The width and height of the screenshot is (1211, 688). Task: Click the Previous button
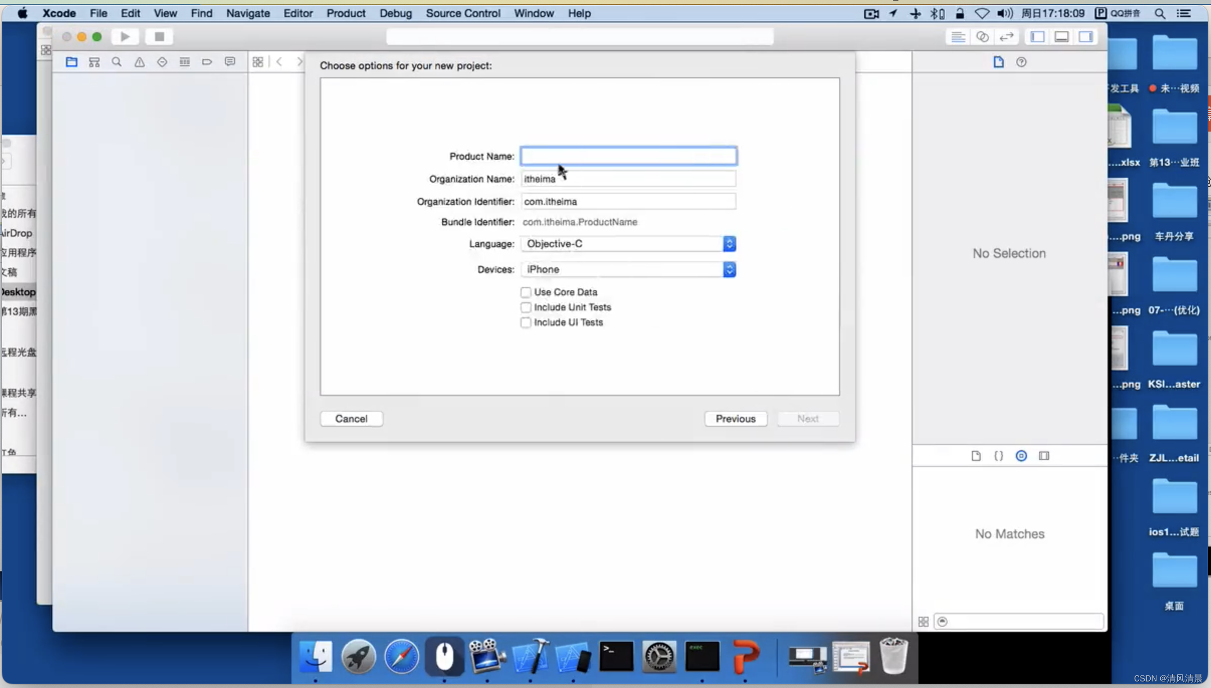(736, 418)
